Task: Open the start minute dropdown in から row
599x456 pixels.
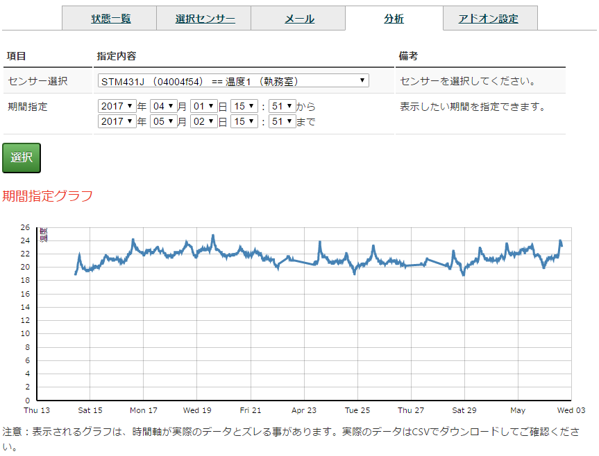Action: click(x=282, y=106)
